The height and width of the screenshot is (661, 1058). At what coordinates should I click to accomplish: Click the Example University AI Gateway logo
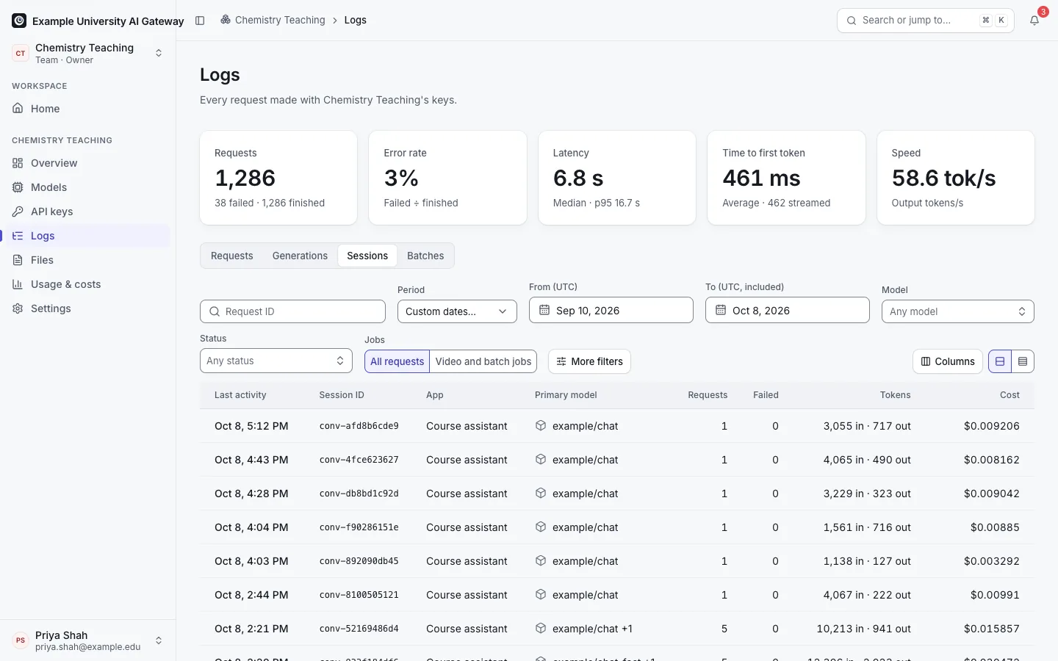[x=19, y=21]
